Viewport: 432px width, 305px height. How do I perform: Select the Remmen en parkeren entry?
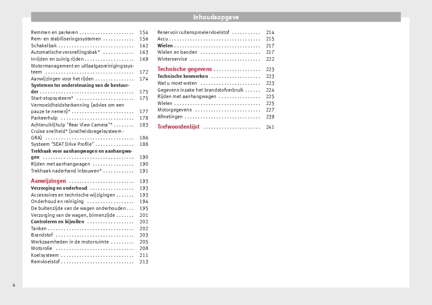55,32
